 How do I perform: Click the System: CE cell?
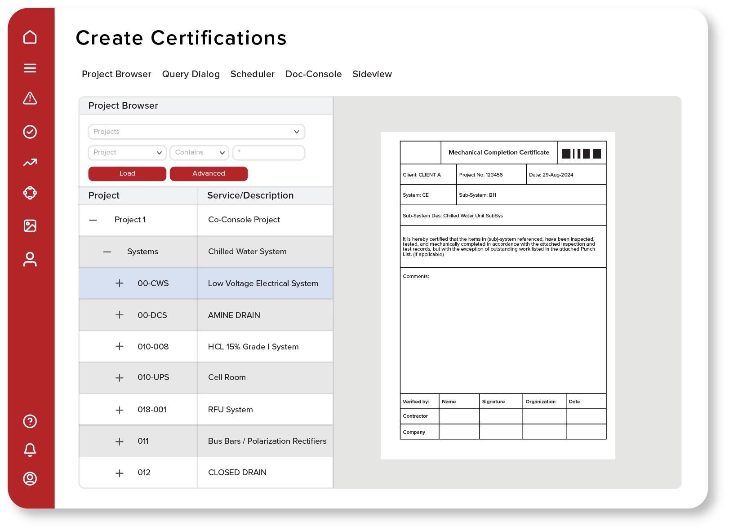pyautogui.click(x=428, y=195)
